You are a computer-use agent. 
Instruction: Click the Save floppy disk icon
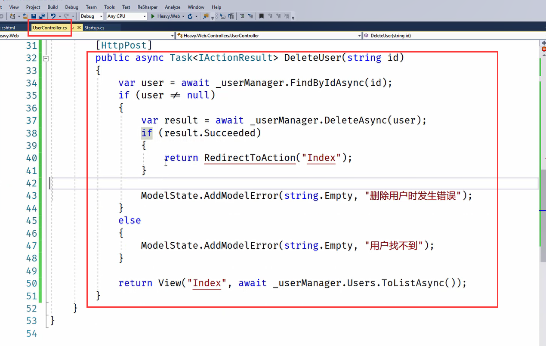(34, 16)
